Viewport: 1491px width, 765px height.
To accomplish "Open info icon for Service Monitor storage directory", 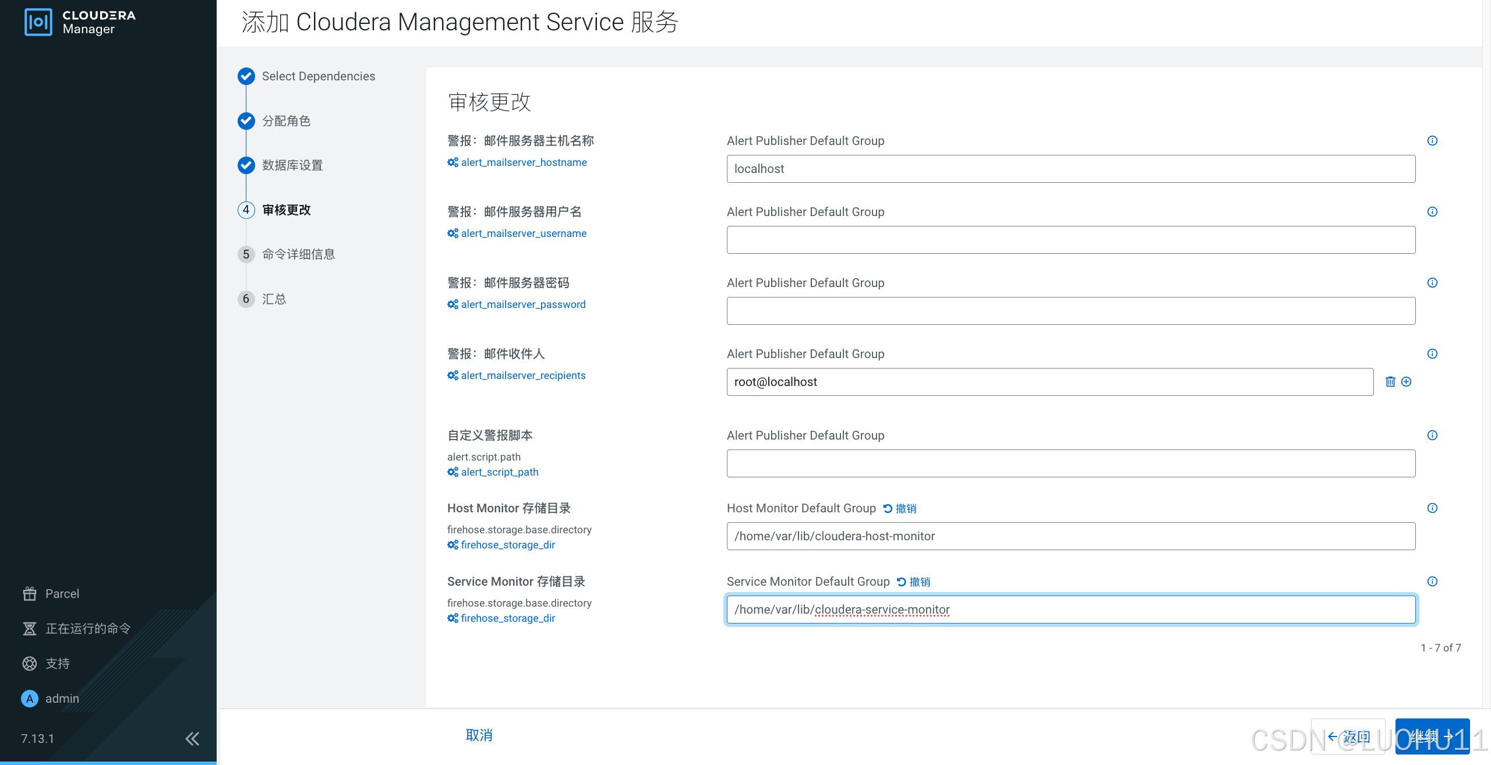I will 1432,582.
